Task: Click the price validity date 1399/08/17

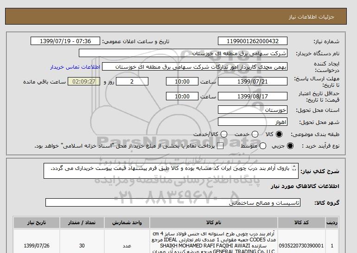Action: (253, 96)
